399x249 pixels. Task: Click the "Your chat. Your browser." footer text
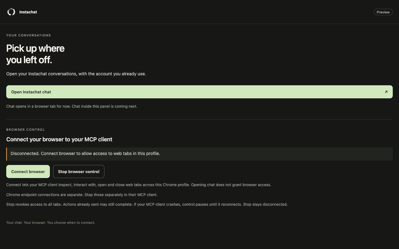click(x=50, y=223)
